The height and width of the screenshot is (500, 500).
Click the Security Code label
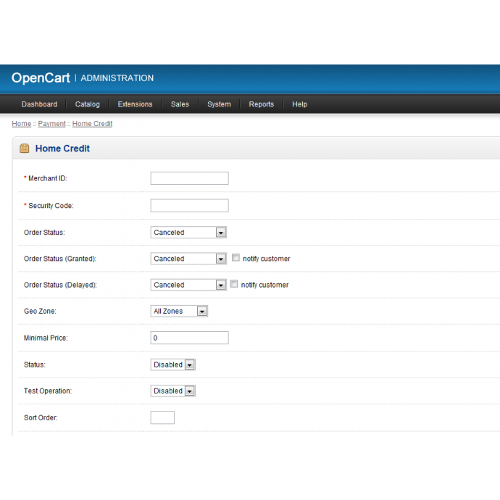pos(51,206)
